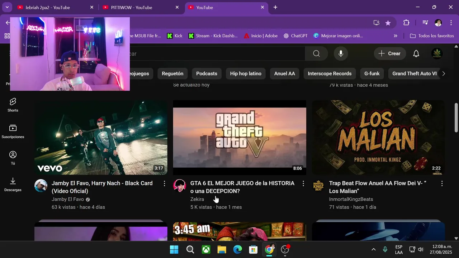The width and height of the screenshot is (459, 258).
Task: Open OBS Studio from the taskbar
Action: [285, 249]
